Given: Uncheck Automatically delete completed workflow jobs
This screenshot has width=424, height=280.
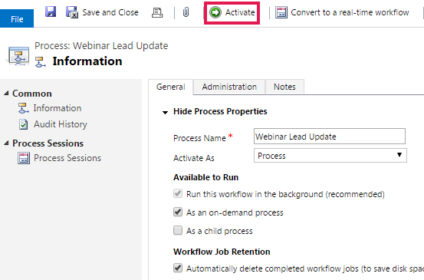Looking at the screenshot, I should 178,268.
